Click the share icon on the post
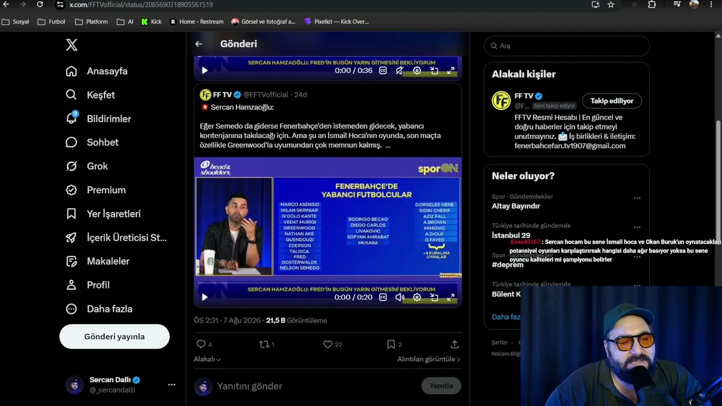The height and width of the screenshot is (406, 722). [455, 344]
